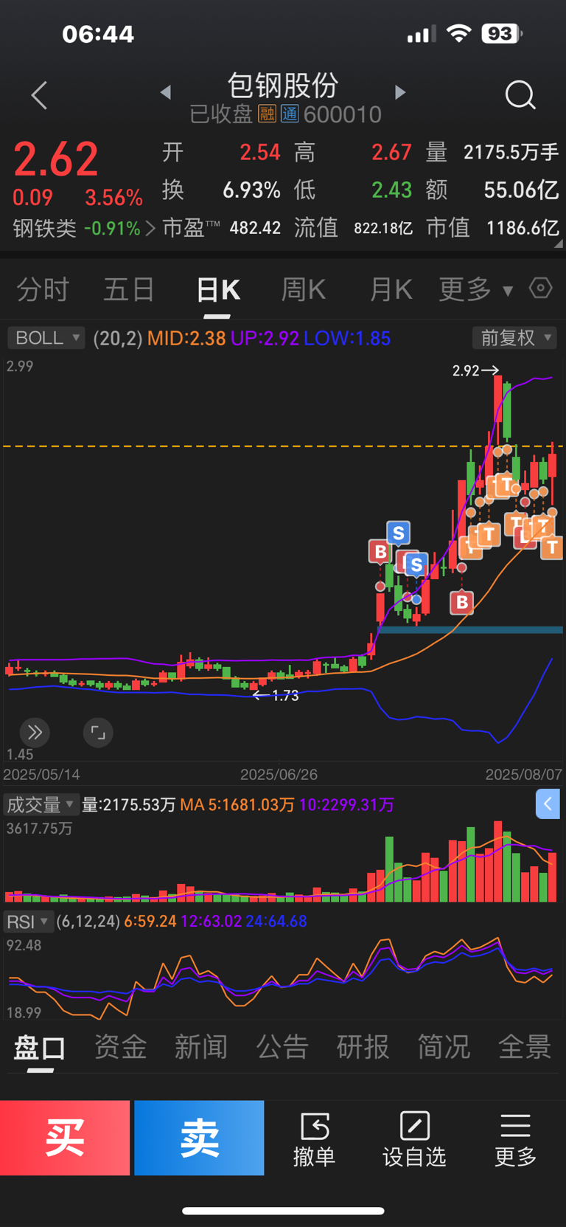Open the 更多 chart period dropdown

[475, 289]
